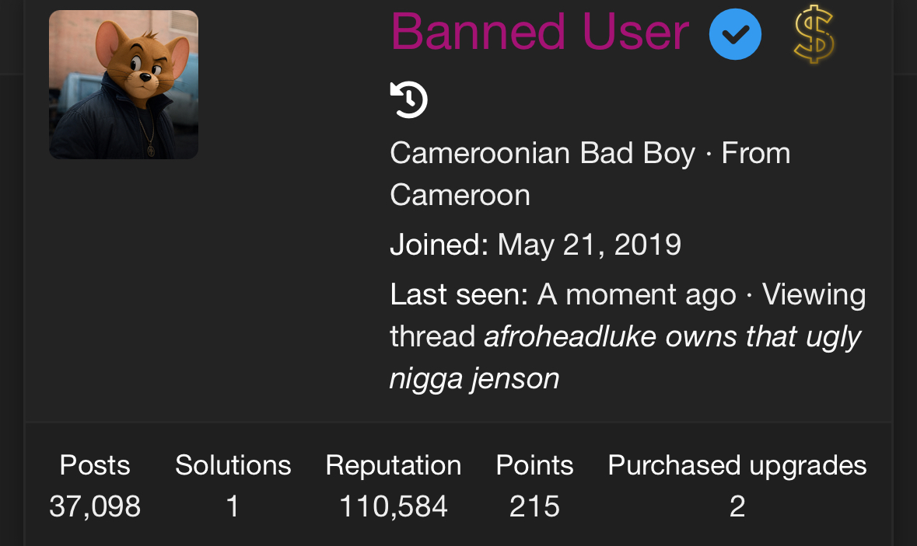Click the blue verified checkmark badge
Viewport: 917px width, 546px height.
point(735,34)
